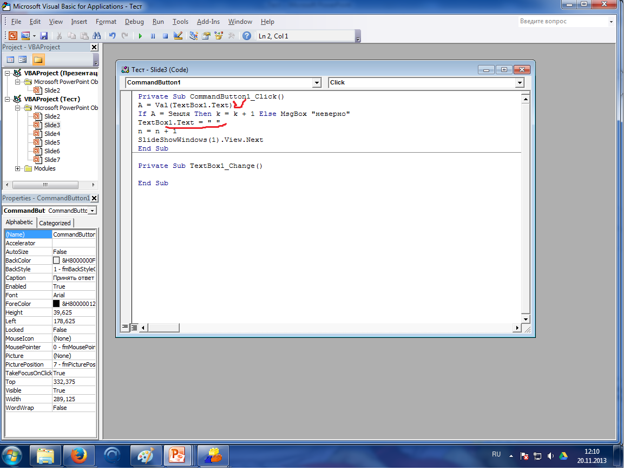Viewport: 630px width, 470px height.
Task: Click the Введите вопрос help field
Action: [563, 21]
